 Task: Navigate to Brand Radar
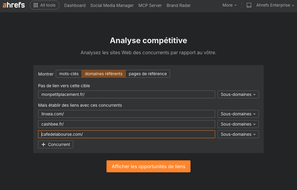[x=178, y=5]
